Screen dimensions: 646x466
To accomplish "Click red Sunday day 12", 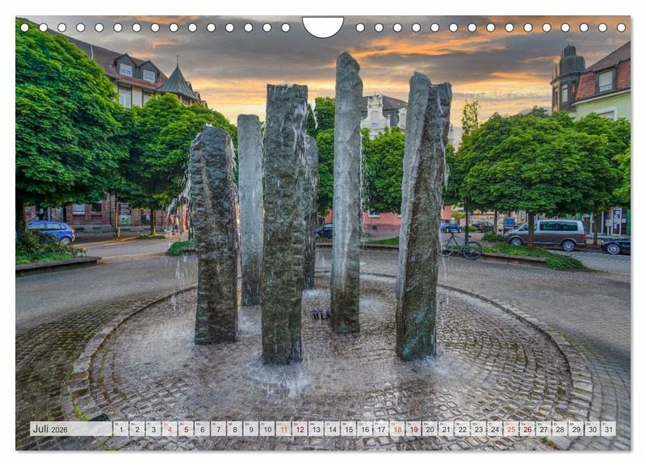I will tap(300, 429).
